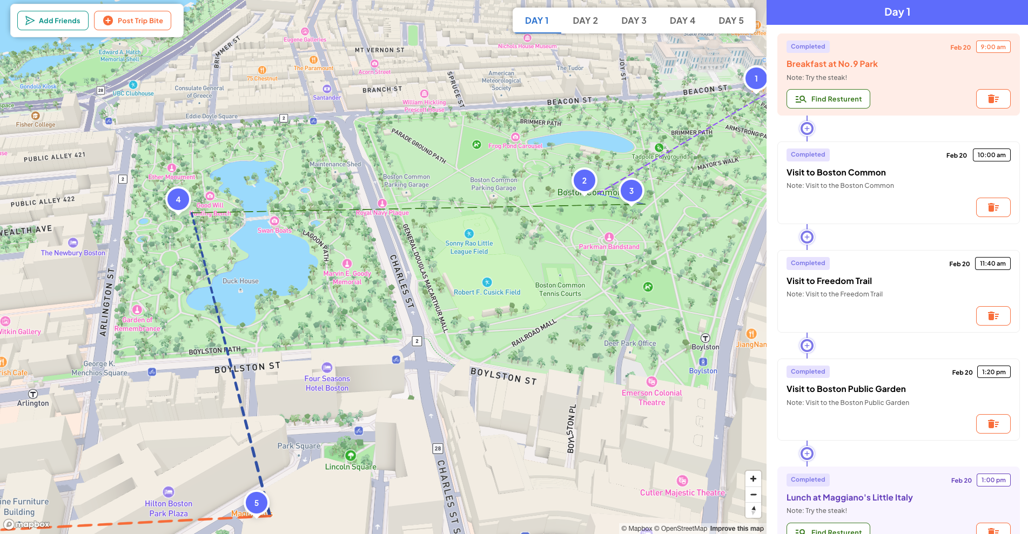Click the 10:00 am time badge
Screen dimensions: 1028x534
pyautogui.click(x=991, y=155)
